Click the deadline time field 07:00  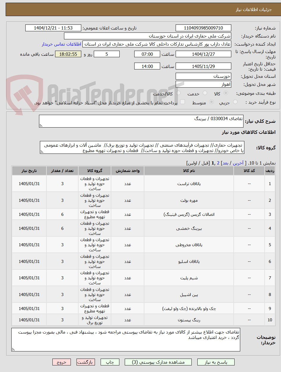point(147,54)
